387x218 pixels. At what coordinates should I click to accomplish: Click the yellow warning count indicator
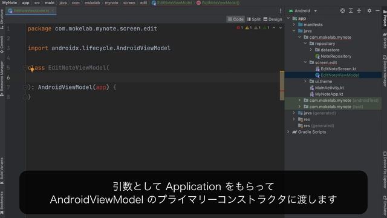[249, 28]
